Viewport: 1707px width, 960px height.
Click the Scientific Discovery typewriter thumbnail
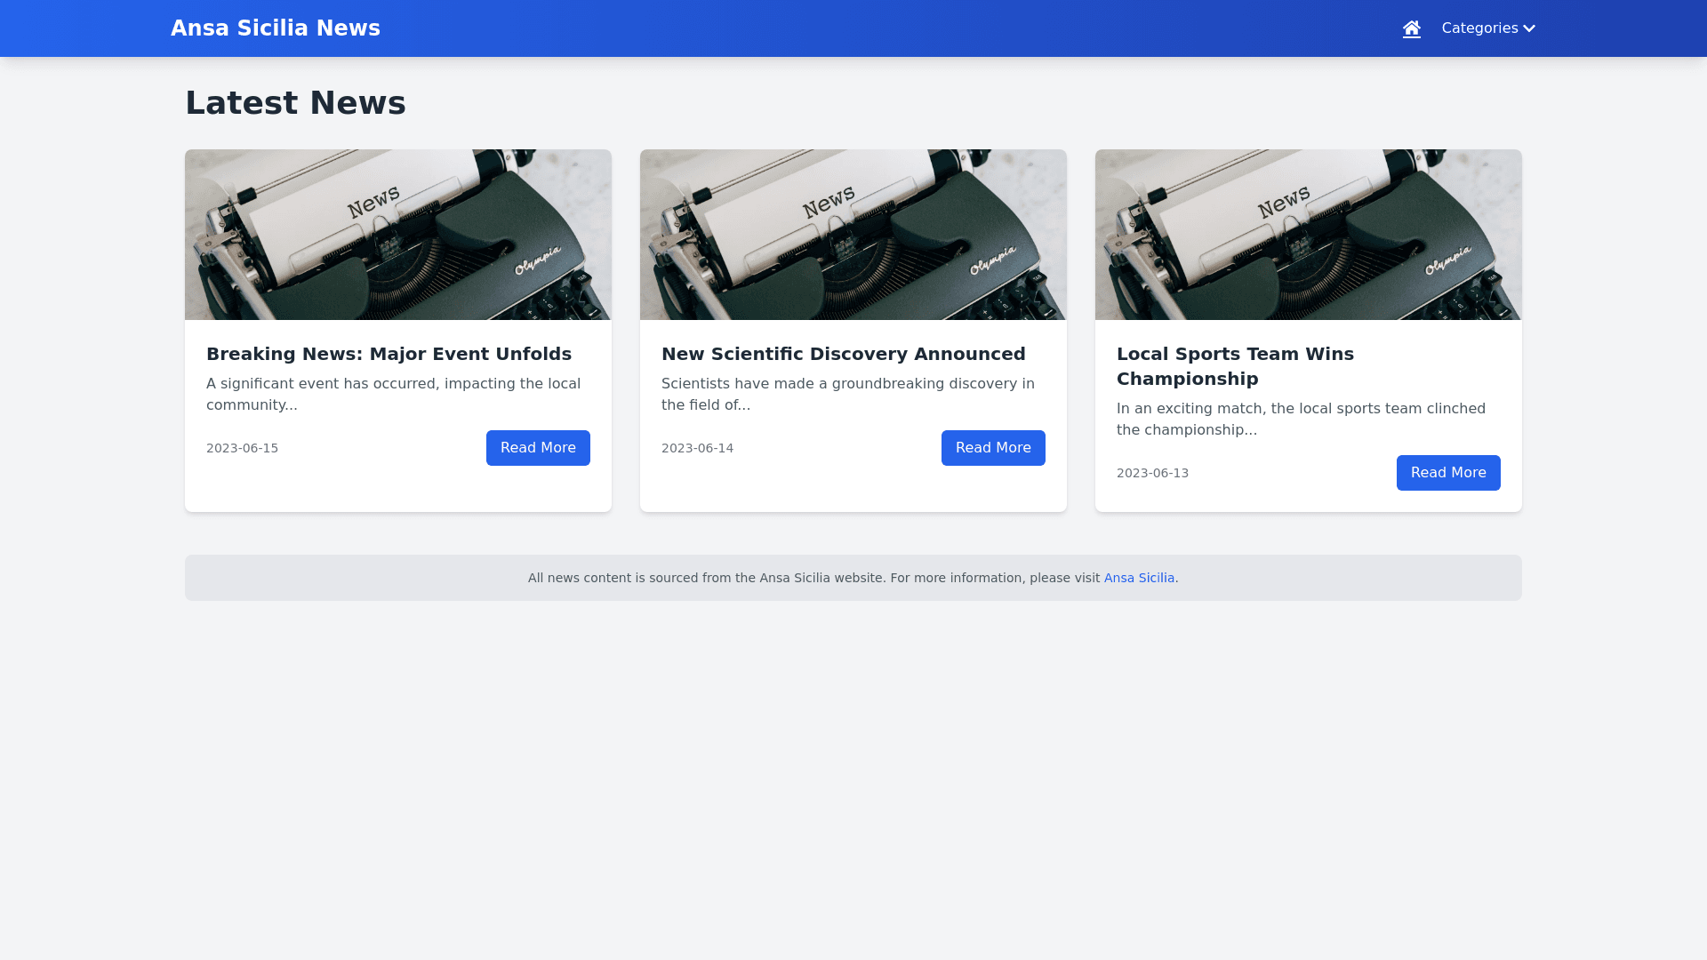(x=853, y=235)
